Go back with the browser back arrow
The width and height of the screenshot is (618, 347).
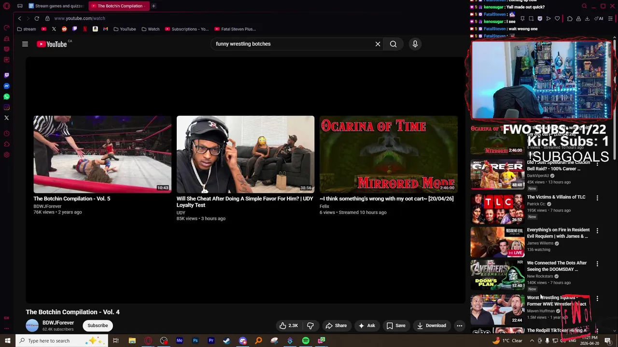click(x=19, y=18)
